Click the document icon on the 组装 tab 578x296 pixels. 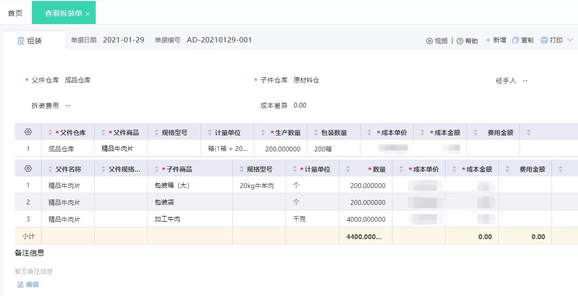pos(20,40)
